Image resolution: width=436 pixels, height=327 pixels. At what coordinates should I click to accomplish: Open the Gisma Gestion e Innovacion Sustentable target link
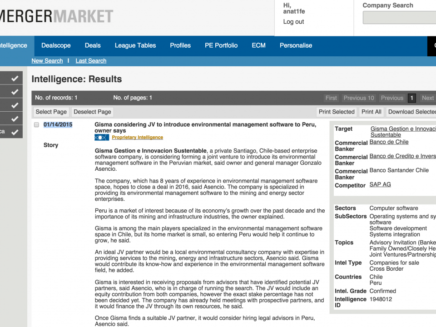[x=403, y=132]
